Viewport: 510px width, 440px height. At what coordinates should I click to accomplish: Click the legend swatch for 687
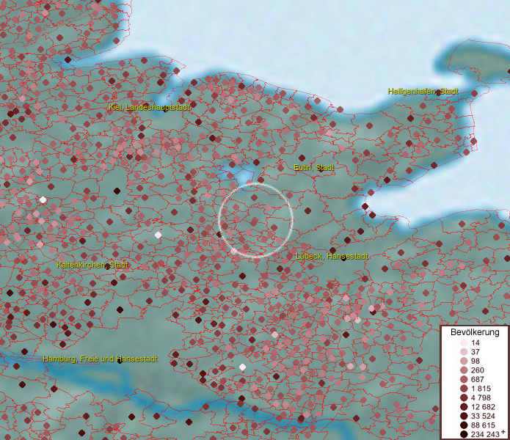pos(464,379)
